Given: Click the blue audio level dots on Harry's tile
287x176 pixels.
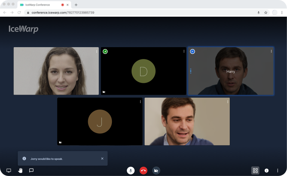Looking at the screenshot, I should pos(191,71).
